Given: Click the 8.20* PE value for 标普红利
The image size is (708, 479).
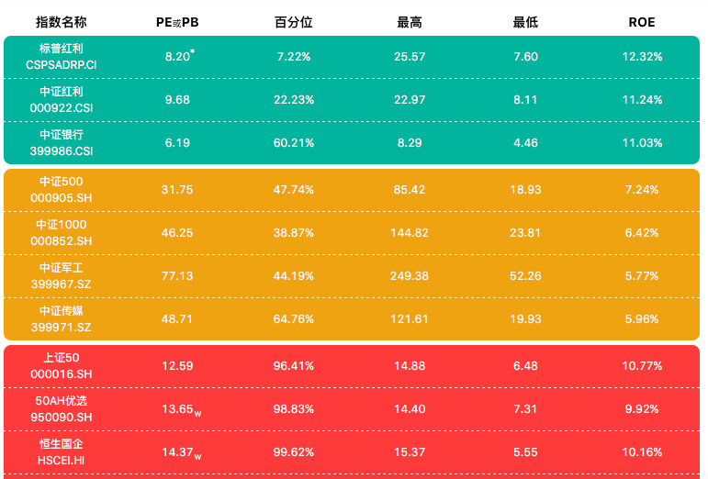Looking at the screenshot, I should (179, 57).
